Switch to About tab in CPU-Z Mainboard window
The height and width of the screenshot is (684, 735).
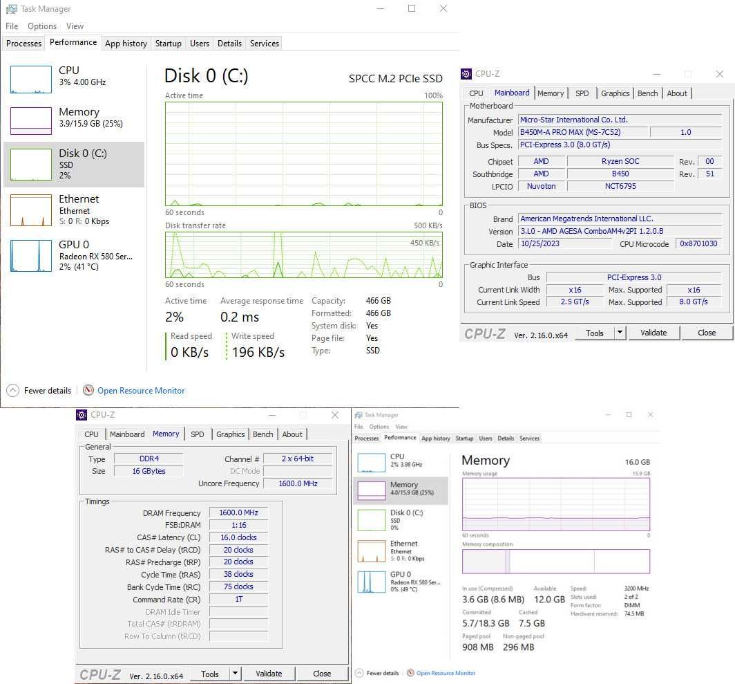coord(677,93)
